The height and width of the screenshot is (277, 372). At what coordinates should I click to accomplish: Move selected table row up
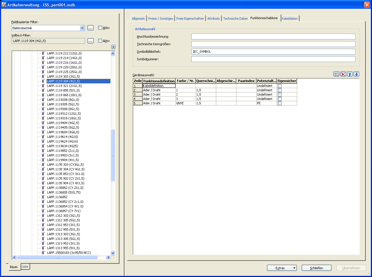tap(350, 74)
